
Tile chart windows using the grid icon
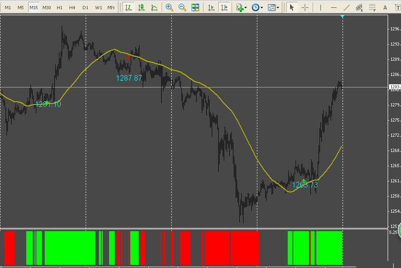195,7
